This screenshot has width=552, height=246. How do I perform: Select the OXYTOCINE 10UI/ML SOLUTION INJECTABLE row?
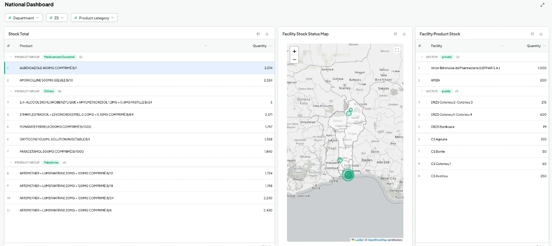click(x=139, y=139)
